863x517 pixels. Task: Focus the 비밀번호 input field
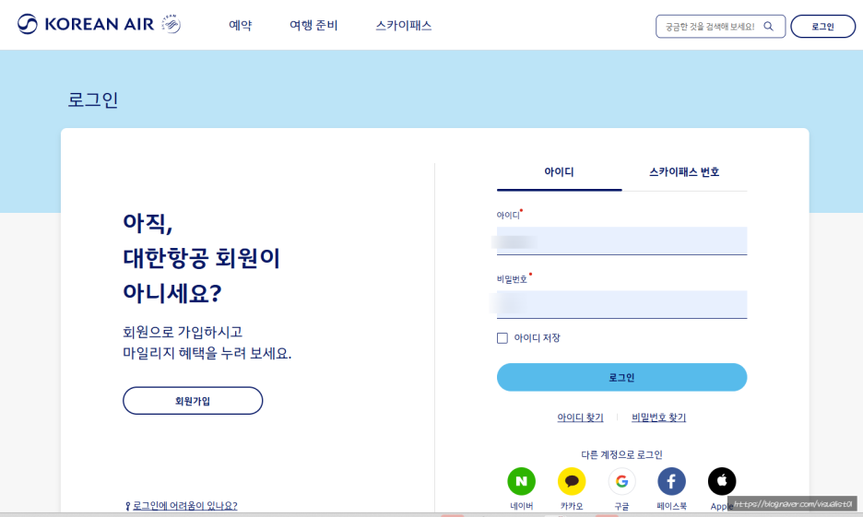pyautogui.click(x=621, y=304)
